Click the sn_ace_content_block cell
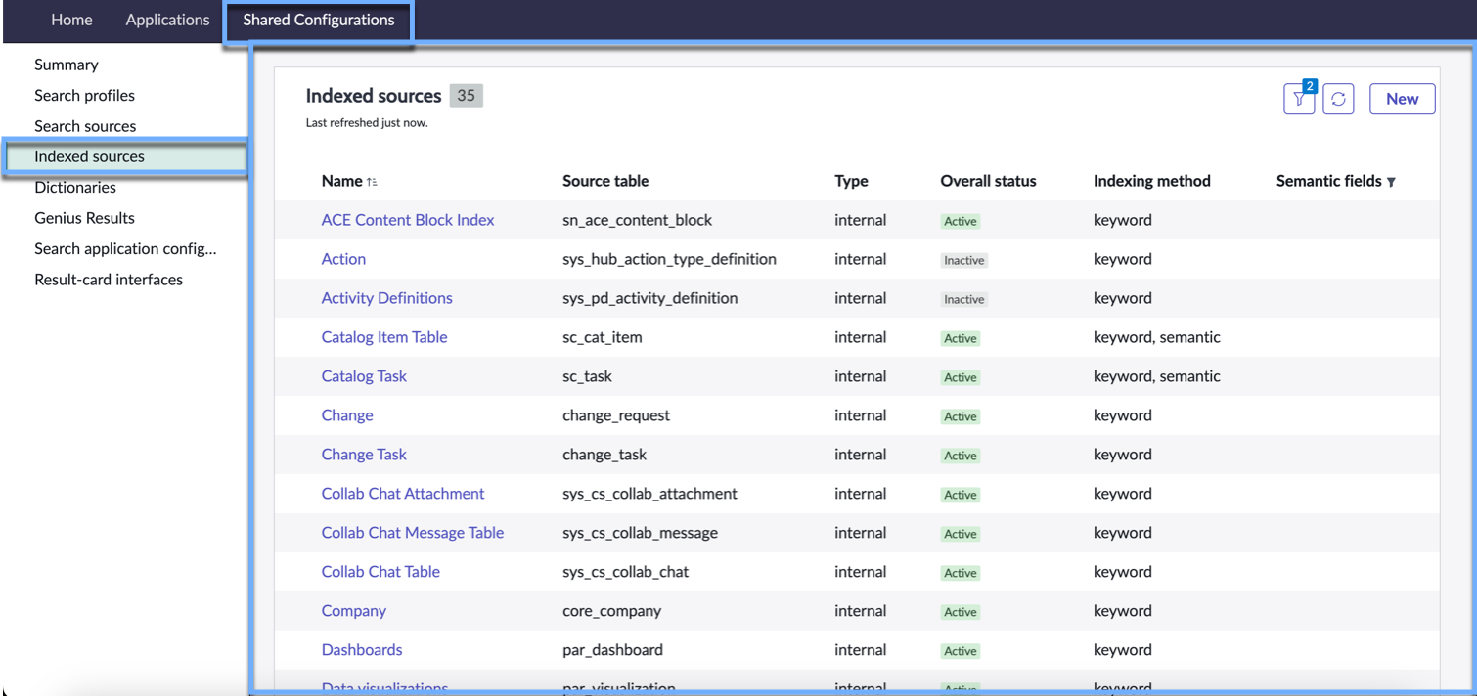The image size is (1477, 696). tap(638, 220)
